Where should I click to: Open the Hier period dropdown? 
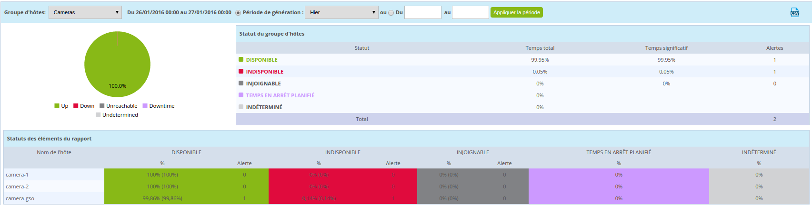pos(341,12)
